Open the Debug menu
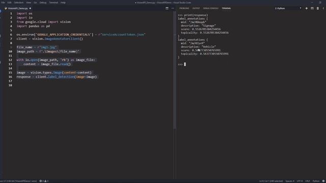This screenshot has height=183, width=326. coord(43,3)
